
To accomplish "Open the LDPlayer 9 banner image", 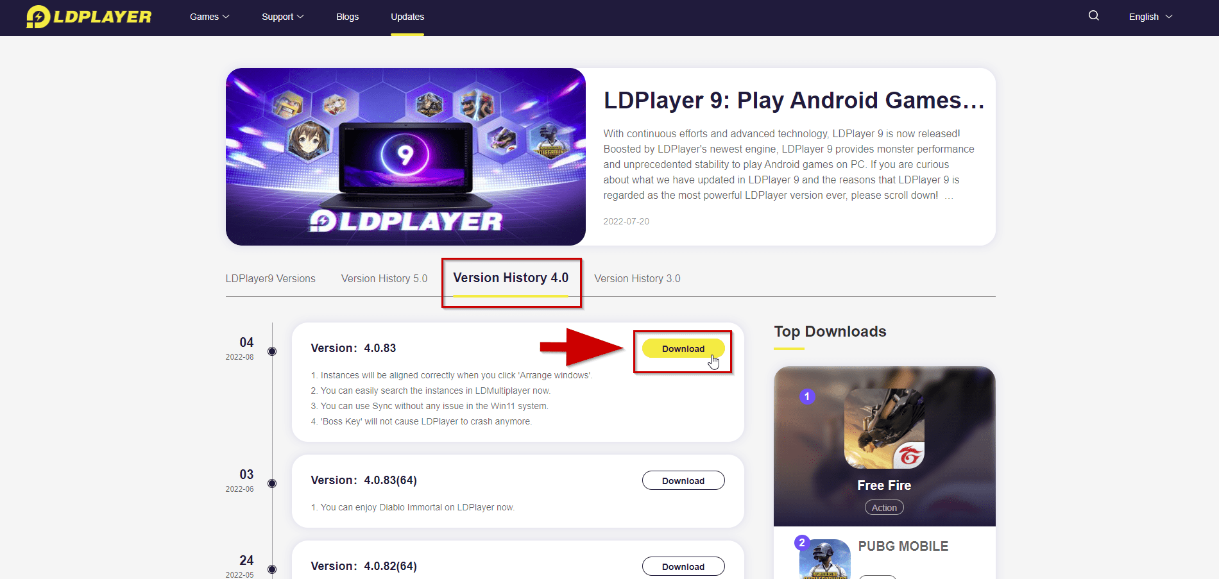I will [405, 156].
